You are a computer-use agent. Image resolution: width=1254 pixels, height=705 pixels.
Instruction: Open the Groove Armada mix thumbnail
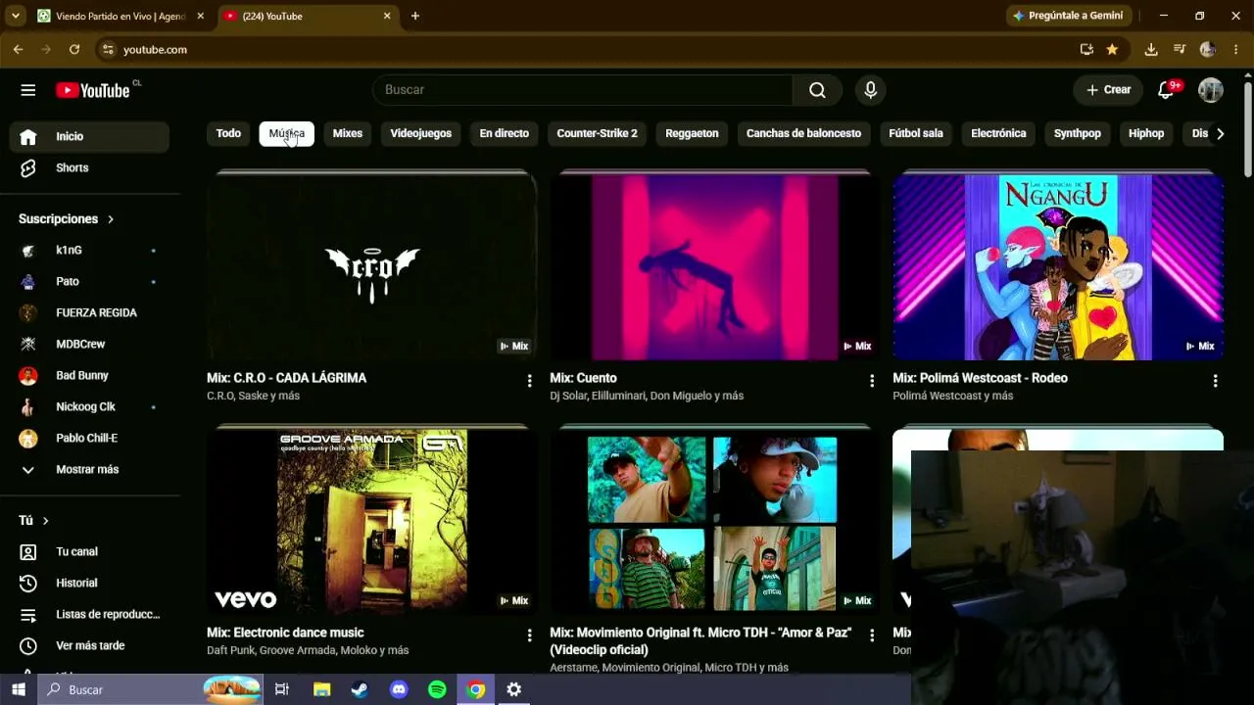[372, 521]
